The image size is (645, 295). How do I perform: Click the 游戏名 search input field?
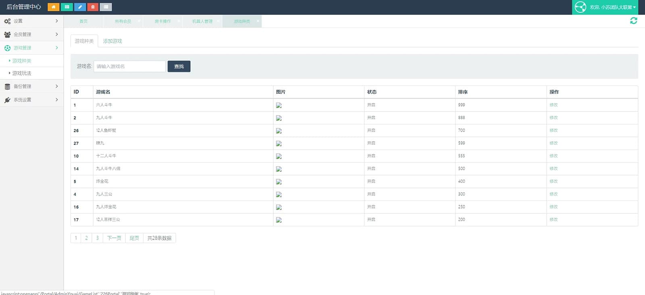tap(129, 66)
